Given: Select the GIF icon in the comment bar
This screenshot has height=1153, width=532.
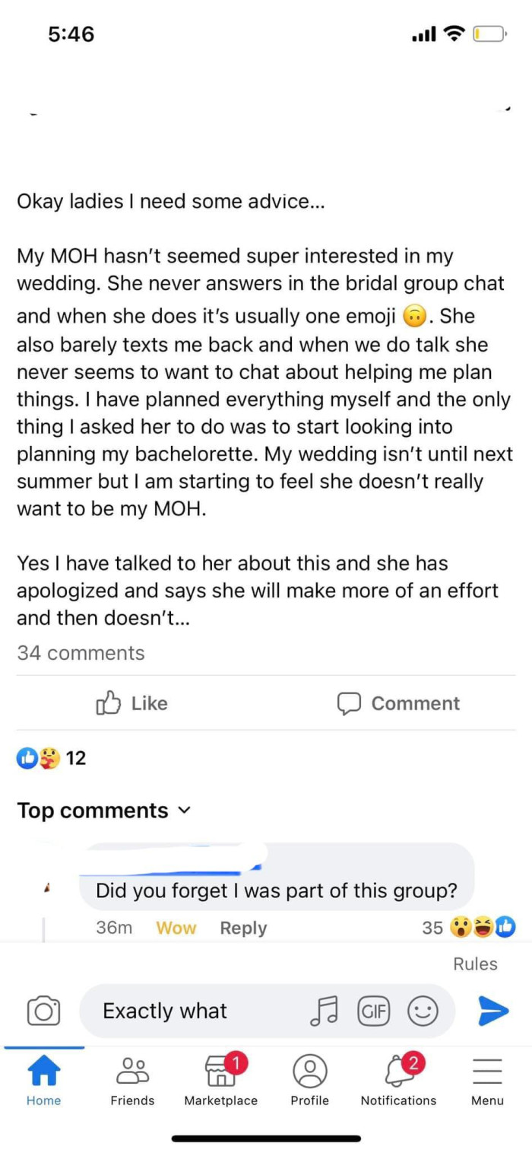Looking at the screenshot, I should [374, 1011].
